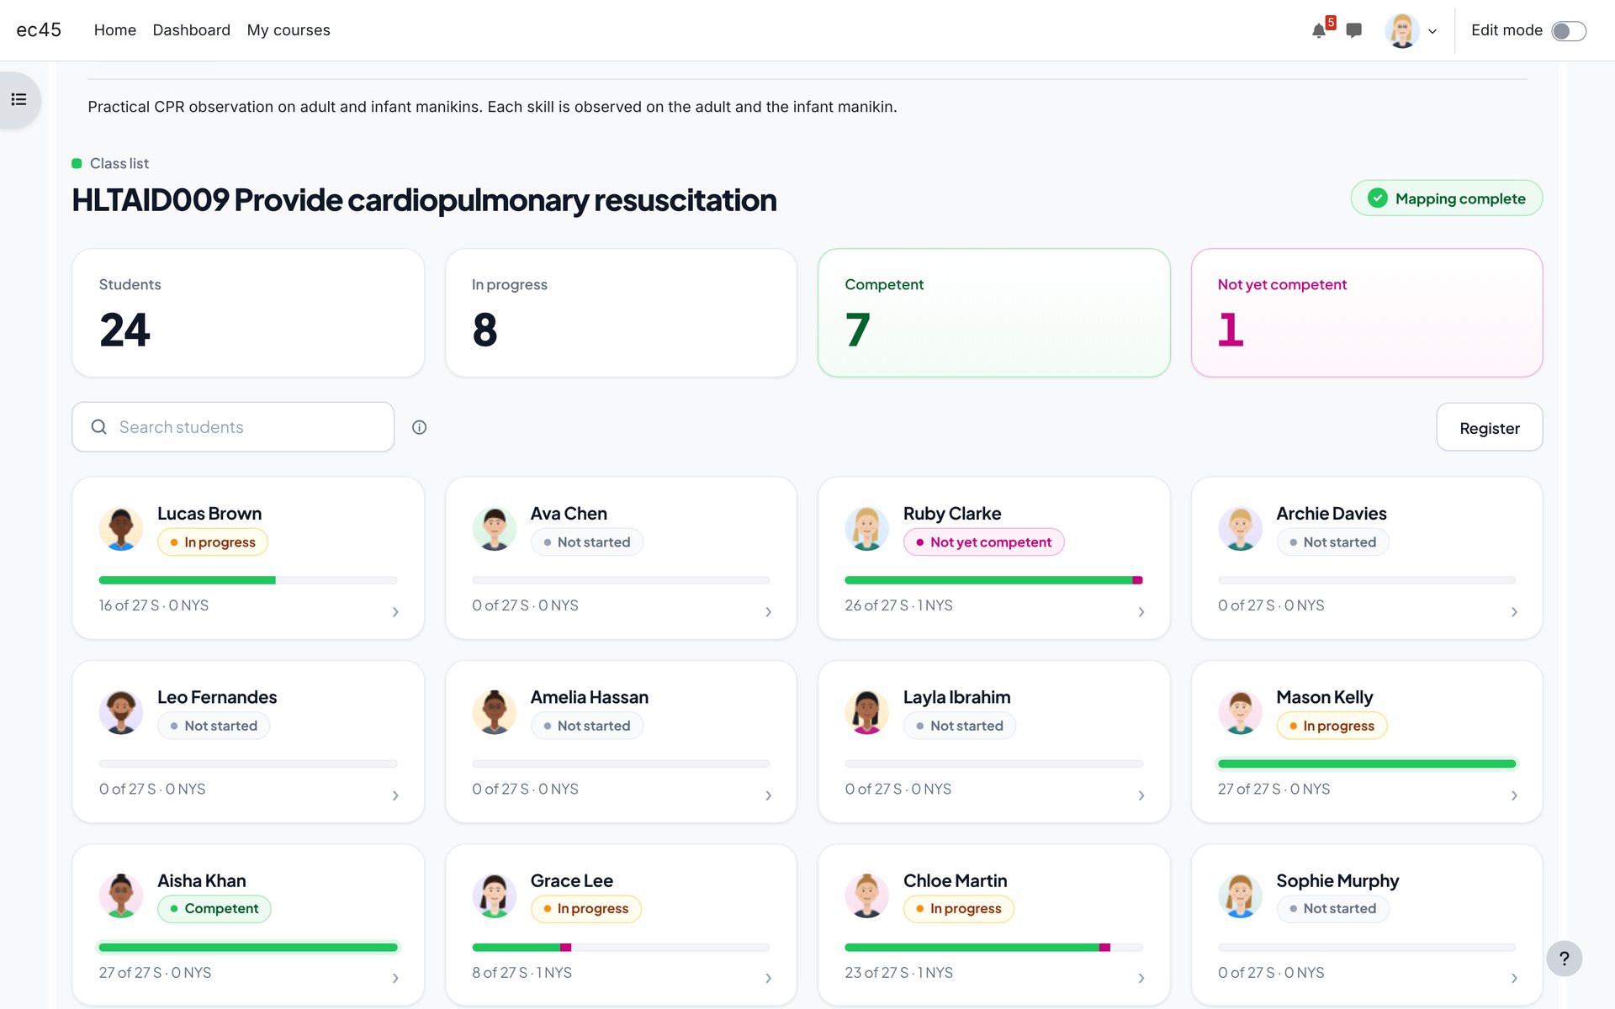Open Ava Chen's card chevron
This screenshot has width=1615, height=1009.
(768, 612)
